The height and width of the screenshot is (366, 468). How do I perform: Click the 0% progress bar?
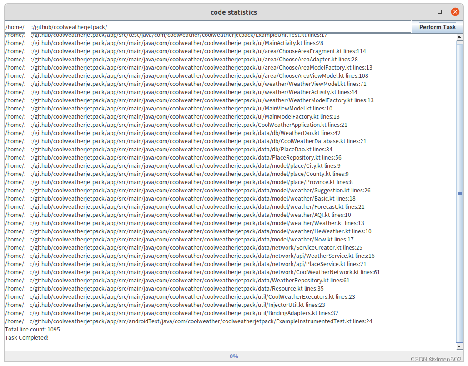[234, 356]
